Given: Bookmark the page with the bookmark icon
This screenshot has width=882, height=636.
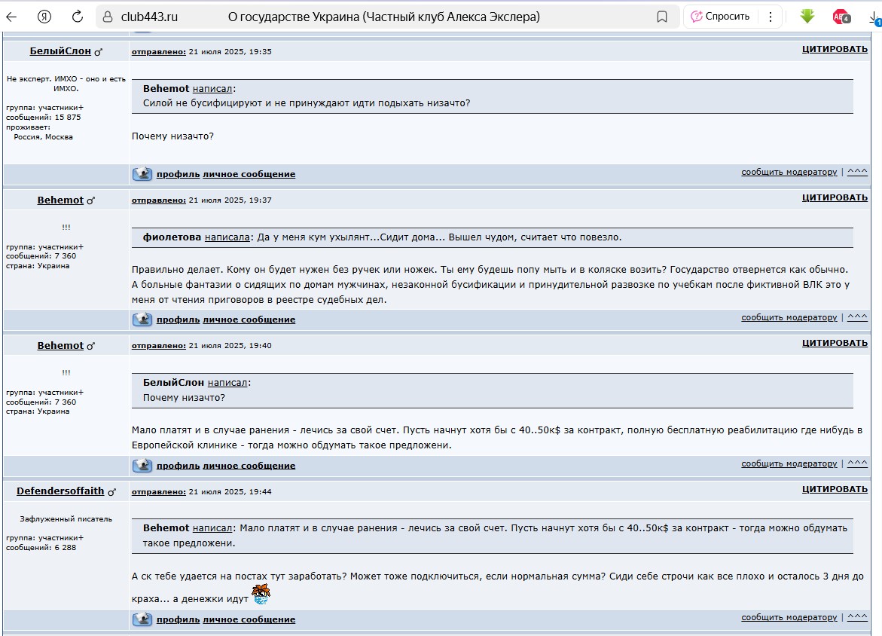Looking at the screenshot, I should coord(662,17).
